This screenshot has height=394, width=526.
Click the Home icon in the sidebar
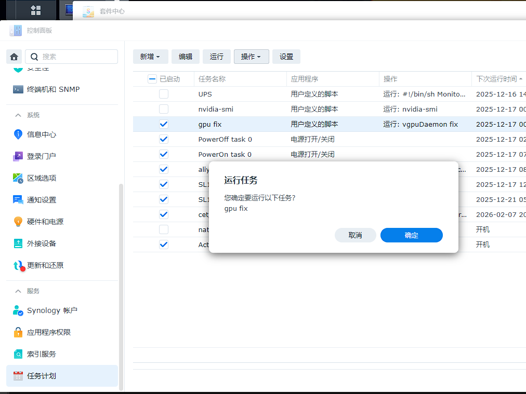coord(14,57)
